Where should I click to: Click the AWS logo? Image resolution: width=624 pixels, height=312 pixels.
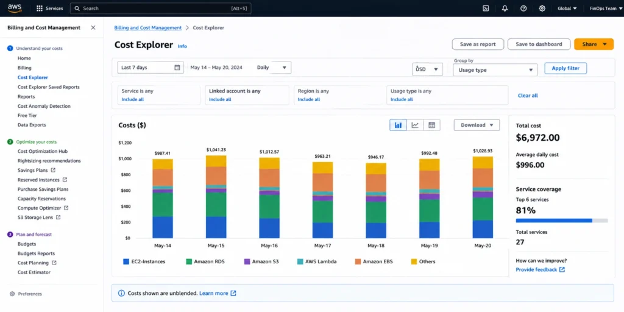[15, 8]
